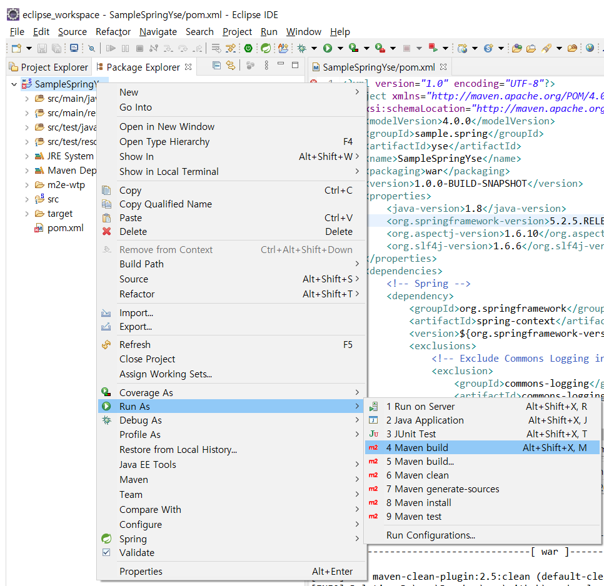Choose 7 Maven generate-sources
This screenshot has height=586, width=604.
coord(482,489)
